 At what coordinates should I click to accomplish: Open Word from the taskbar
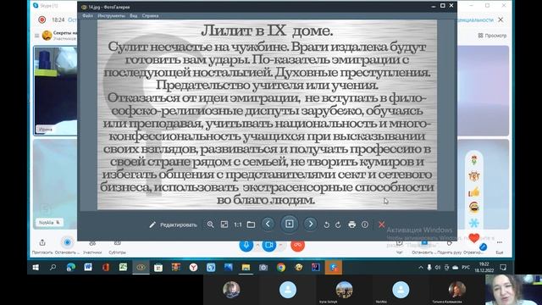(x=88, y=268)
